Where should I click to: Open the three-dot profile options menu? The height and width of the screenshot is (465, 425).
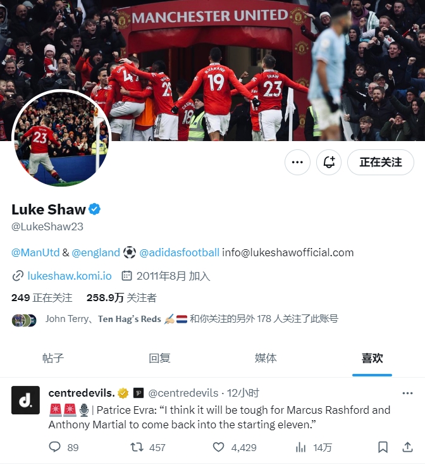click(297, 162)
